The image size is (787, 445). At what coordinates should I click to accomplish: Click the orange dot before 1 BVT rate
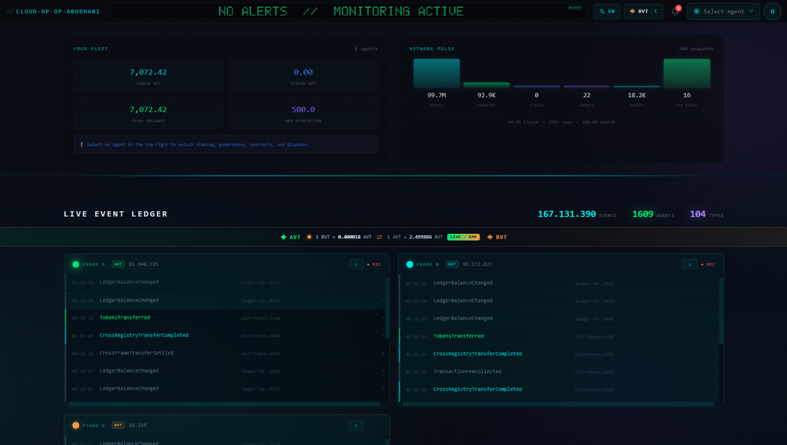tap(309, 237)
